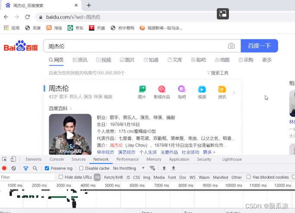Image resolution: width=295 pixels, height=213 pixels.
Task: Open the 百度 bookmark
Action: (33, 28)
